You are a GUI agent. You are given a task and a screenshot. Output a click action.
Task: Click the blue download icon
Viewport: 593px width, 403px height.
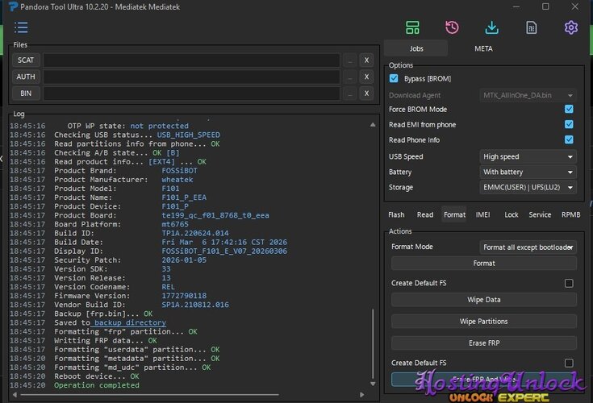click(x=491, y=27)
